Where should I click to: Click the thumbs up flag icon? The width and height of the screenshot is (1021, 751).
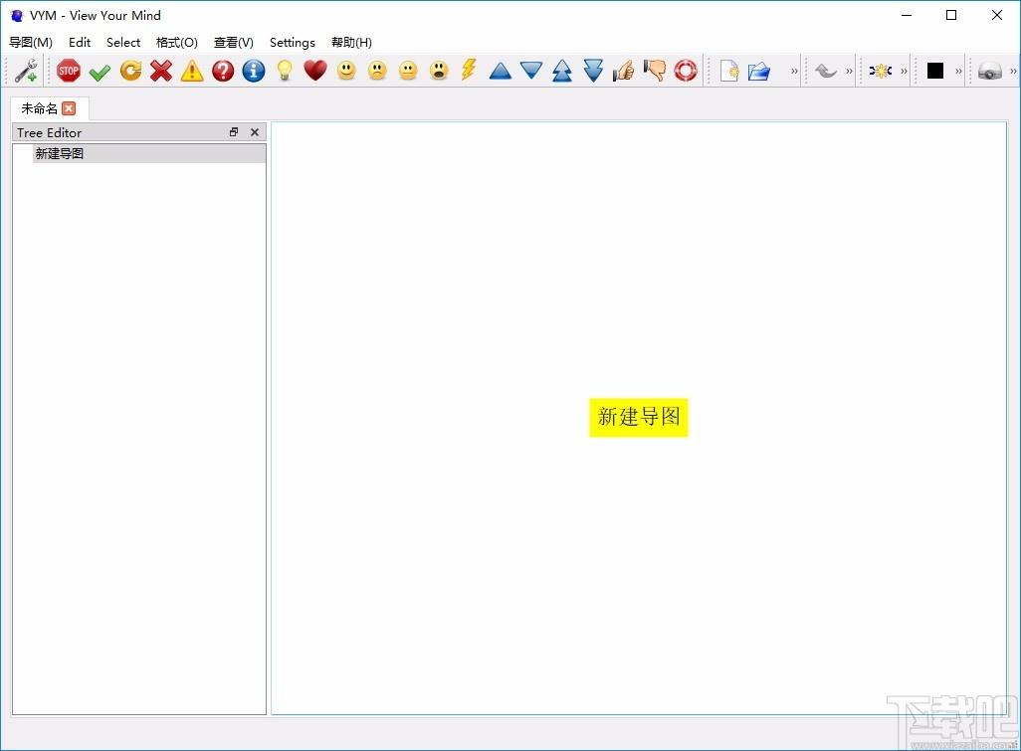tap(623, 71)
